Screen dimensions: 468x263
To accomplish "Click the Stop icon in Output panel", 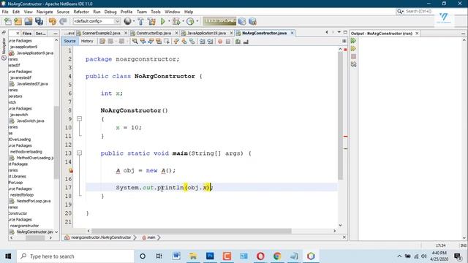I will pyautogui.click(x=354, y=56).
